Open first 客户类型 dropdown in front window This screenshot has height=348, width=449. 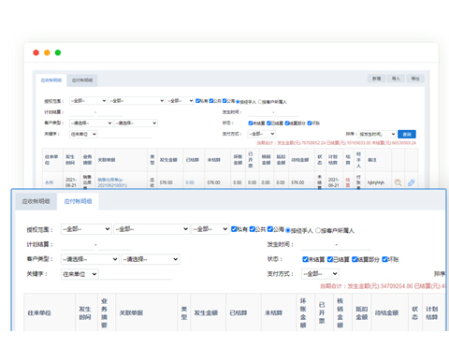coord(90,259)
